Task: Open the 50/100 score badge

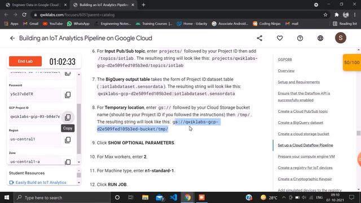Action: (x=352, y=63)
